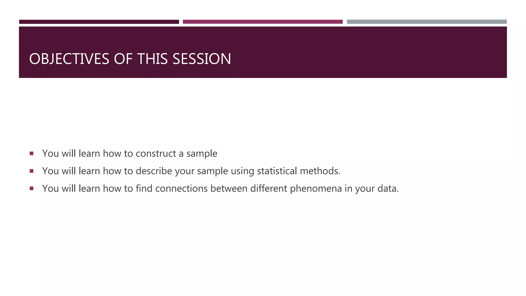The image size is (526, 296).
Task: Select the 'construct a sample' bullet line
Action: click(130, 154)
